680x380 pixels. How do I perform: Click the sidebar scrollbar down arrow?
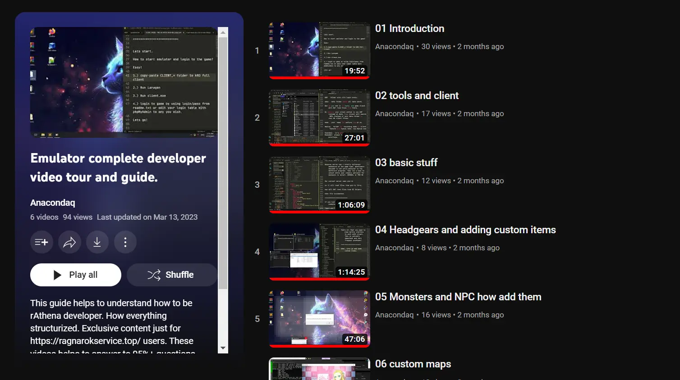pos(223,348)
